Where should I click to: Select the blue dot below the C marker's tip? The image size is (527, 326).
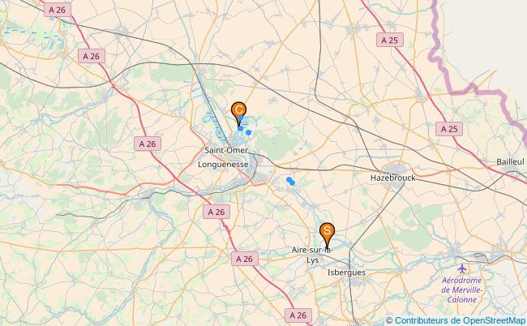pyautogui.click(x=240, y=128)
